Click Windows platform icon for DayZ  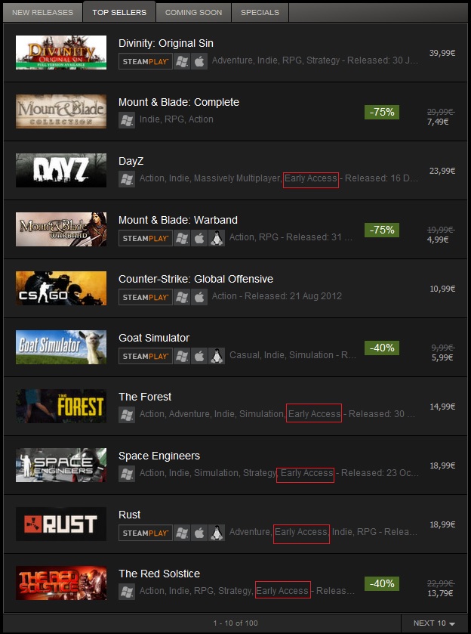coord(127,179)
